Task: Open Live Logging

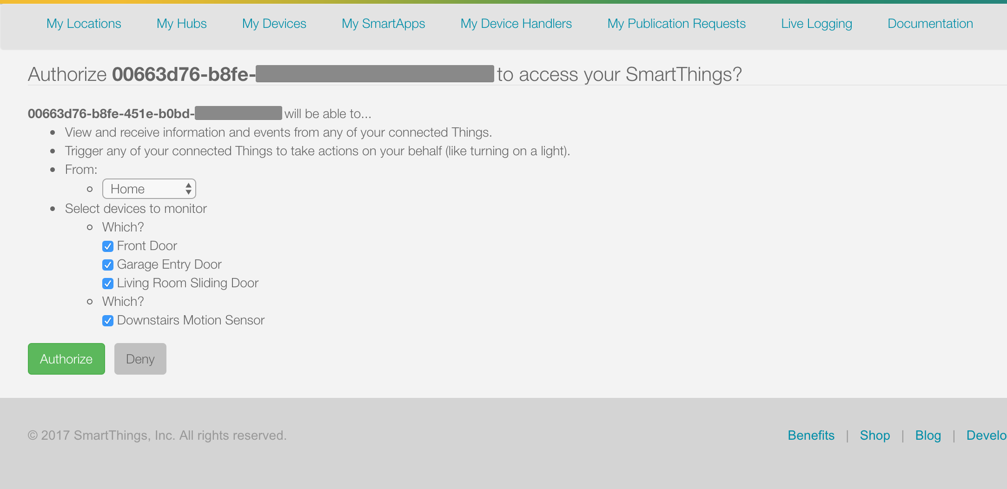Action: click(817, 24)
